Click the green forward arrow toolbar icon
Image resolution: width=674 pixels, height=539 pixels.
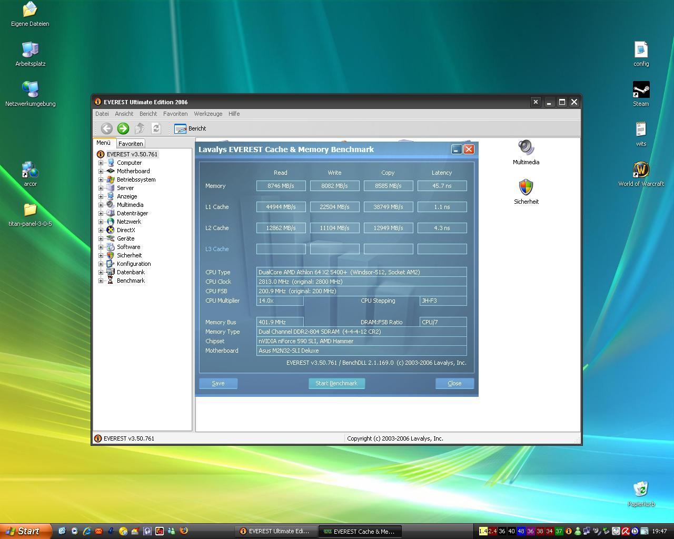(123, 128)
